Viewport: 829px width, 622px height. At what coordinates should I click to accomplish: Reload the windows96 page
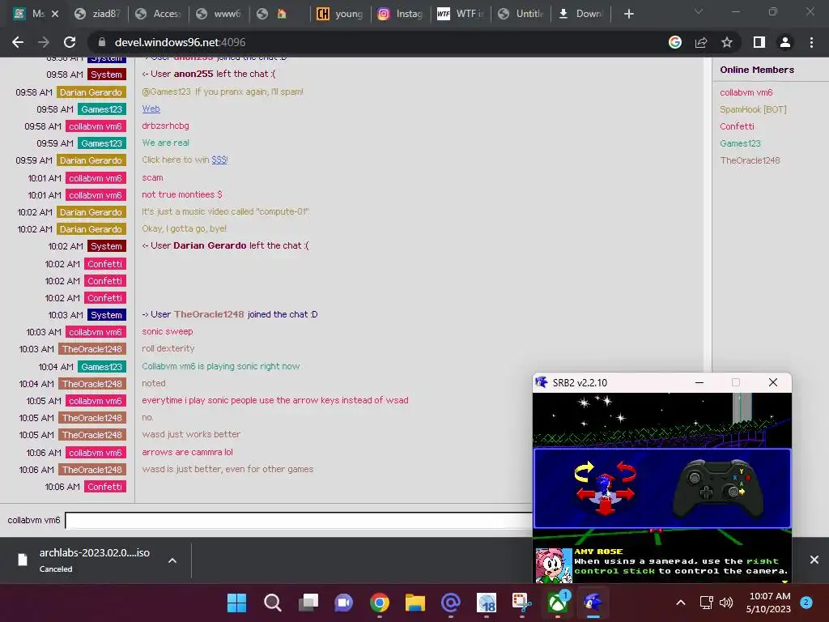pyautogui.click(x=70, y=42)
